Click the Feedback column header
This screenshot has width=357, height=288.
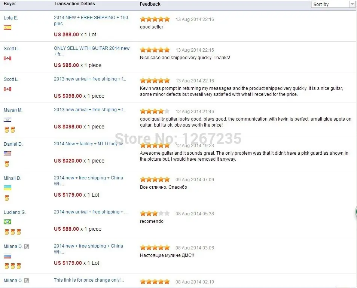pos(150,4)
